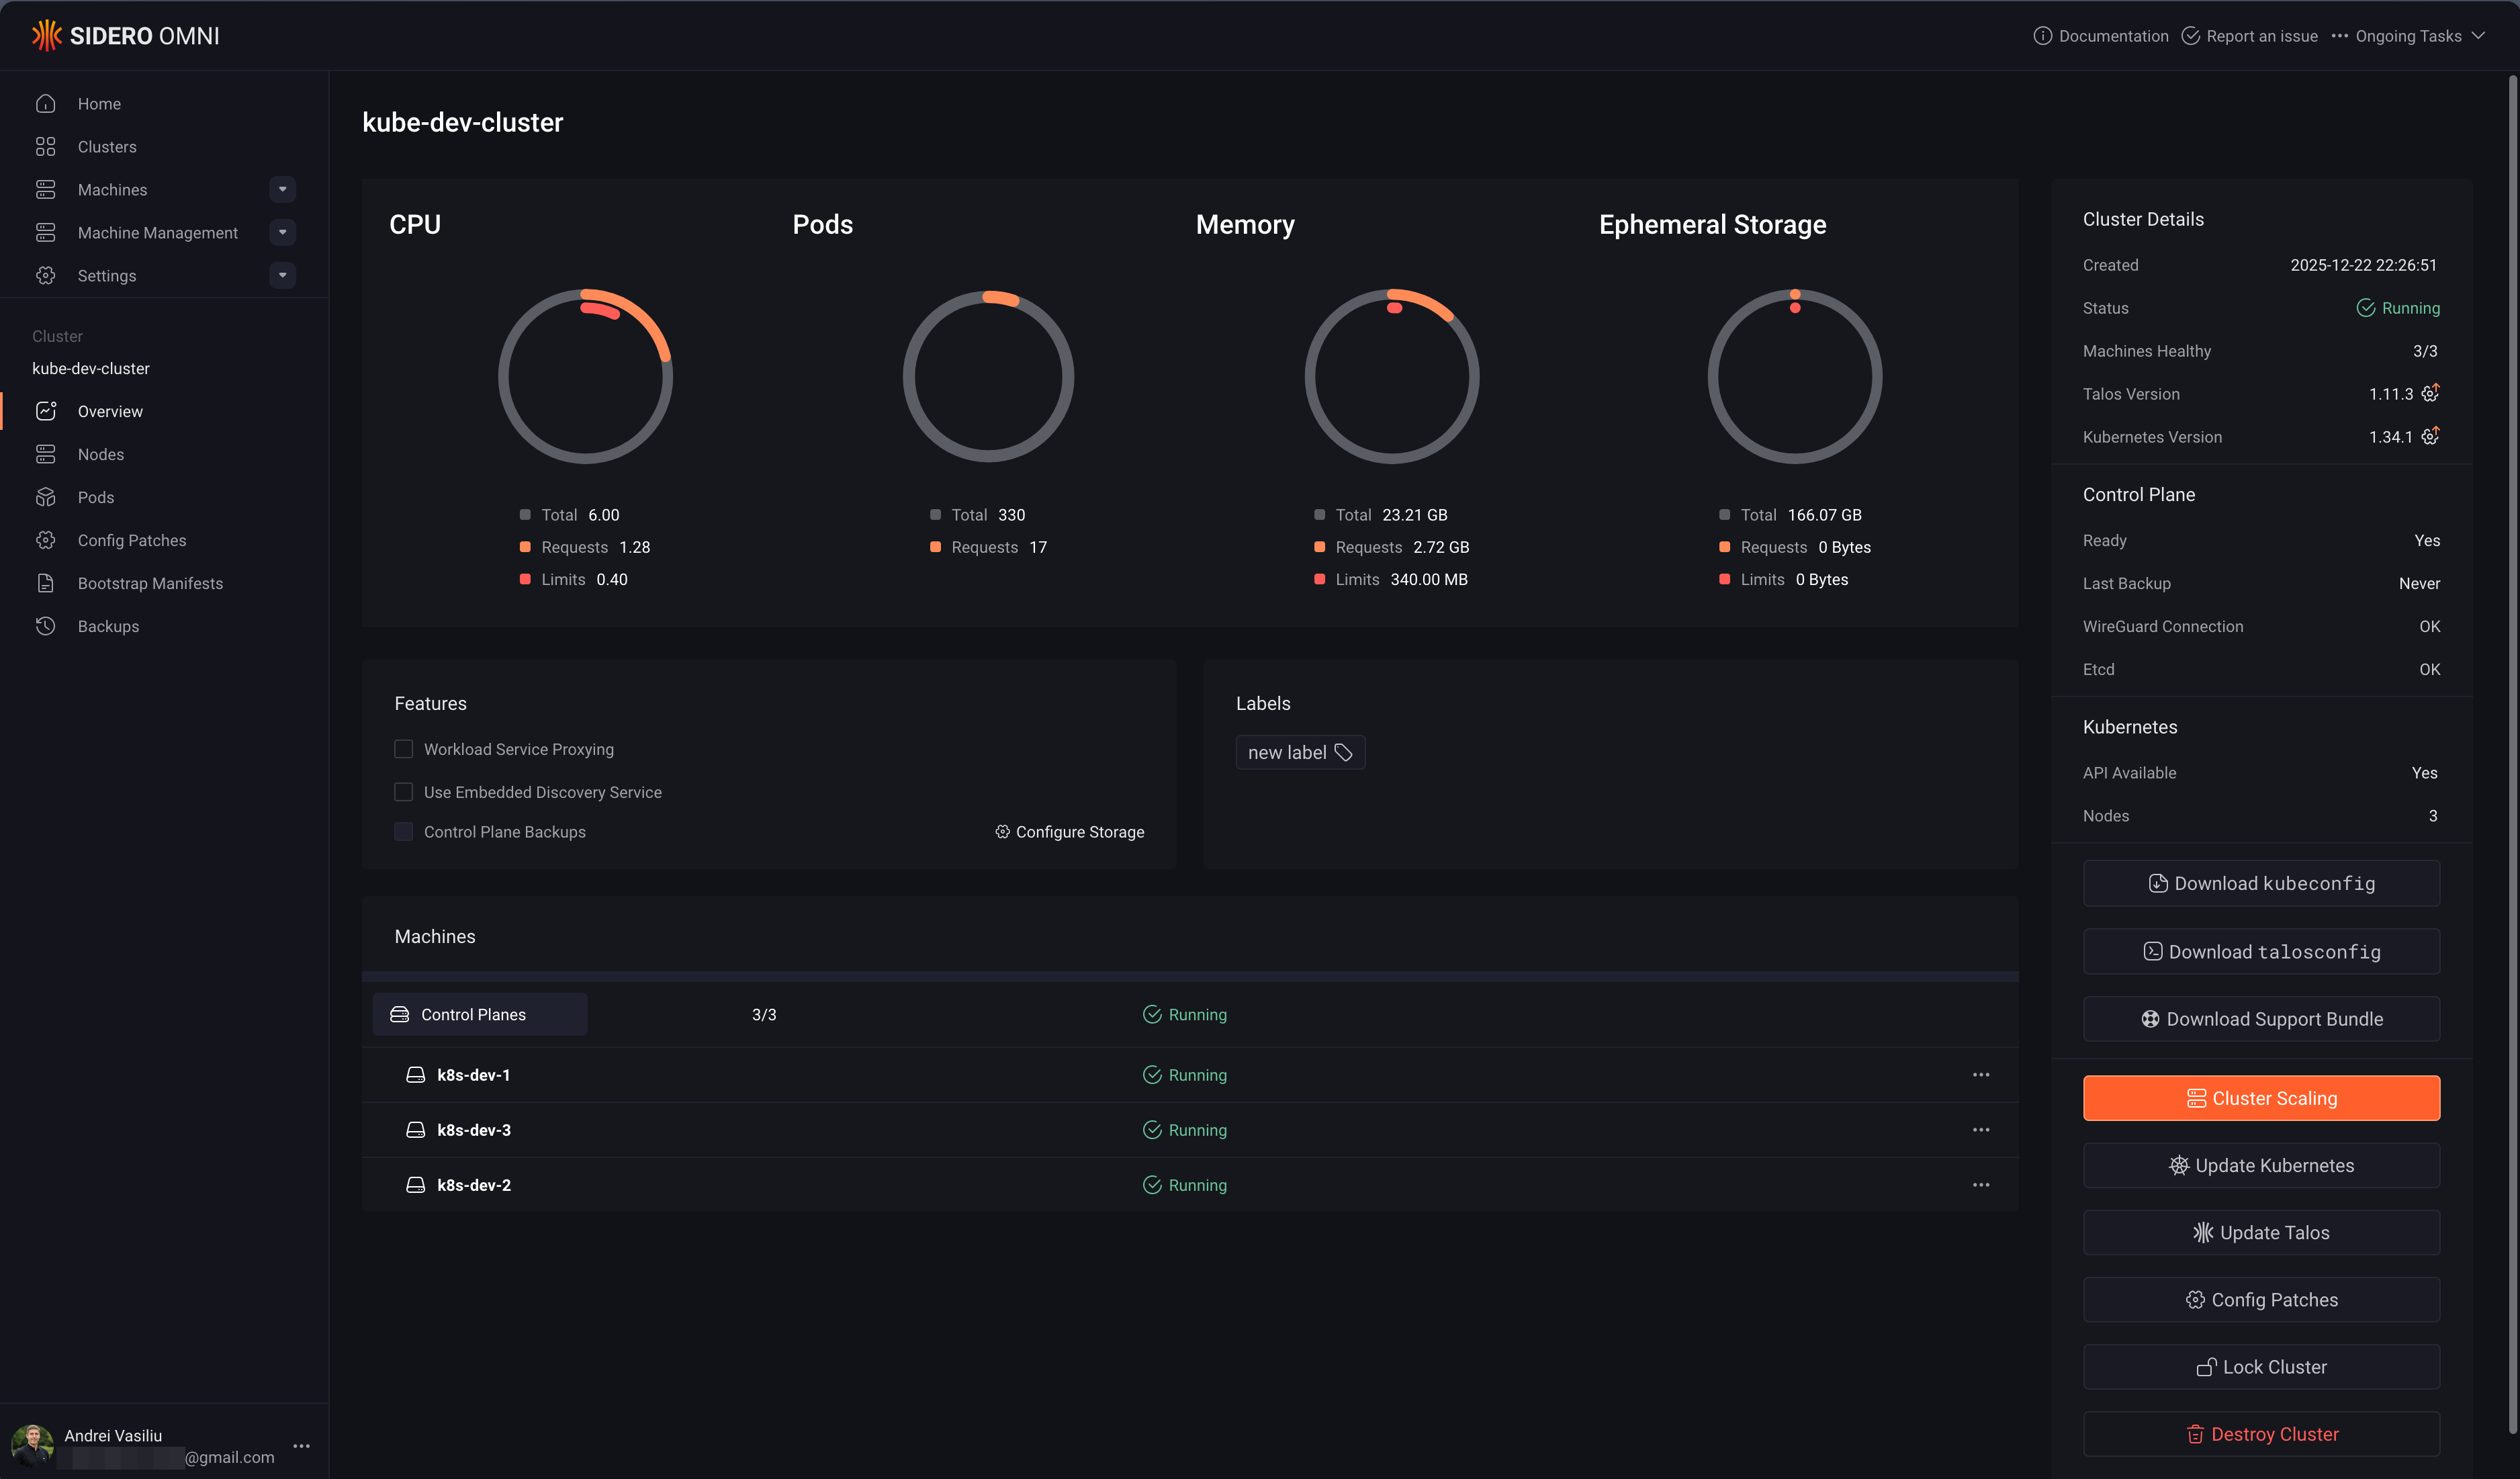Open Bootstrap Manifests document icon
The width and height of the screenshot is (2520, 1479).
(46, 583)
